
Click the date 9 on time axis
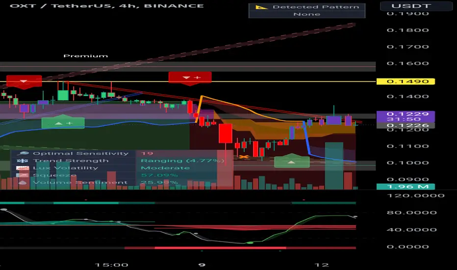(x=202, y=265)
